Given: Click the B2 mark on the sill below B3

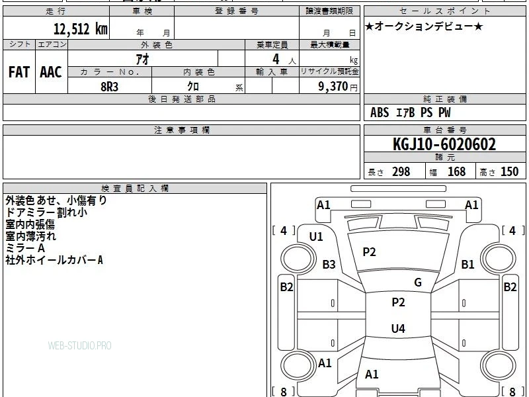Looking at the screenshot, I should coord(286,287).
